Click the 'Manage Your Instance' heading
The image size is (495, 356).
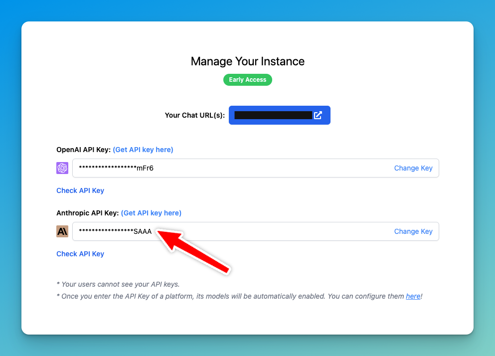point(247,61)
